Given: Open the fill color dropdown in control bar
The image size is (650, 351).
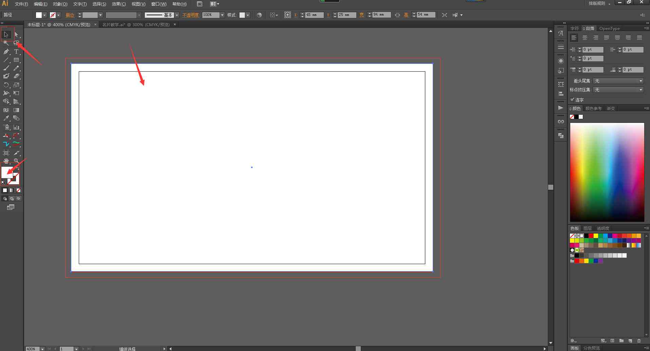Looking at the screenshot, I should click(44, 15).
